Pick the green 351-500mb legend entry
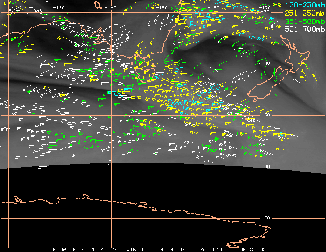The width and height of the screenshot is (326, 252). [305, 21]
